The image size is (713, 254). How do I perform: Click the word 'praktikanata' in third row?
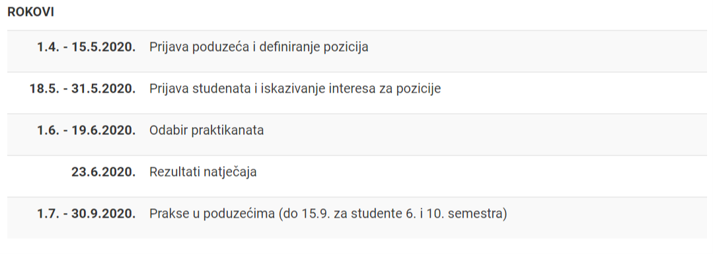[x=227, y=130]
